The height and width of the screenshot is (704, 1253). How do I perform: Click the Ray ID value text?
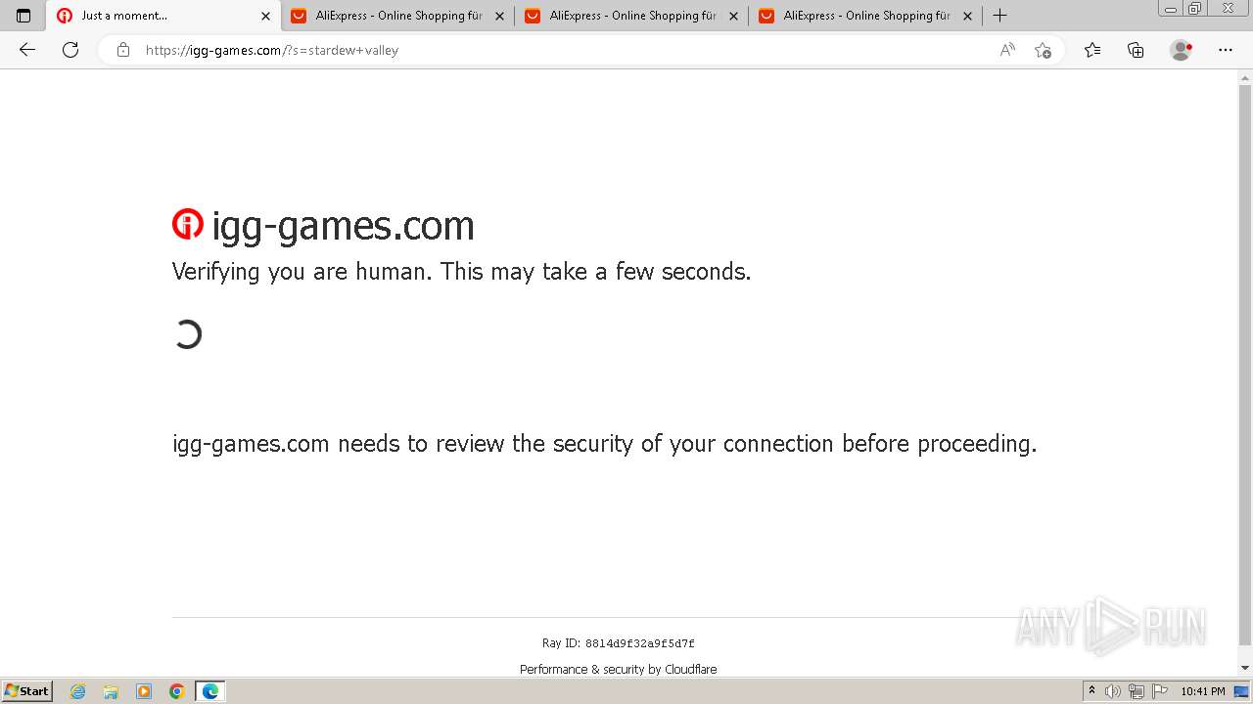[x=639, y=643]
